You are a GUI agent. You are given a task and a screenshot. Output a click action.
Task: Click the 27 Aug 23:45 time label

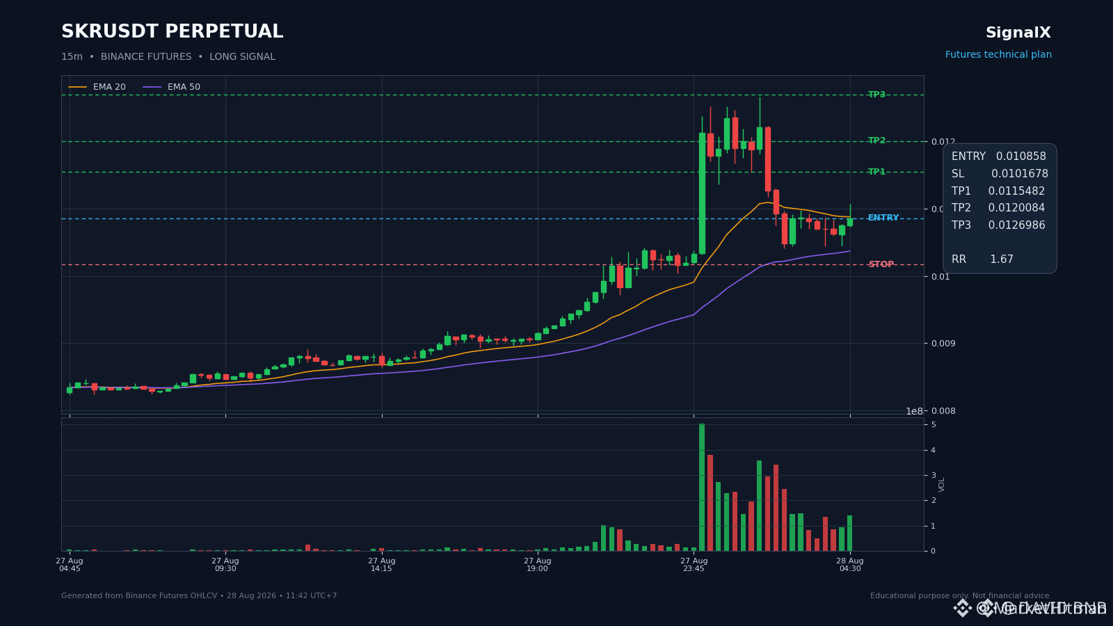[x=694, y=565]
